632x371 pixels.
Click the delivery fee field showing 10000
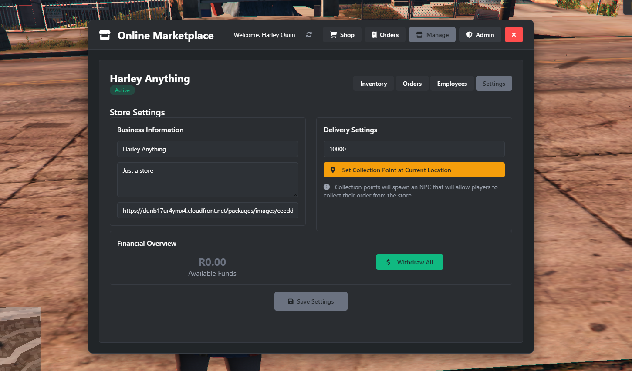[414, 149]
